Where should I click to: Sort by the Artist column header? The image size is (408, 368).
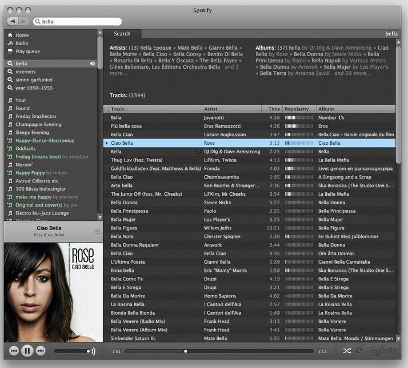pos(231,109)
